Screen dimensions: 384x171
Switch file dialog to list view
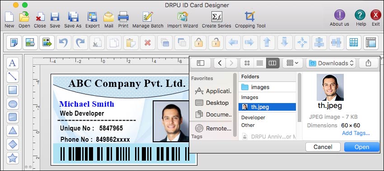[x=260, y=63]
